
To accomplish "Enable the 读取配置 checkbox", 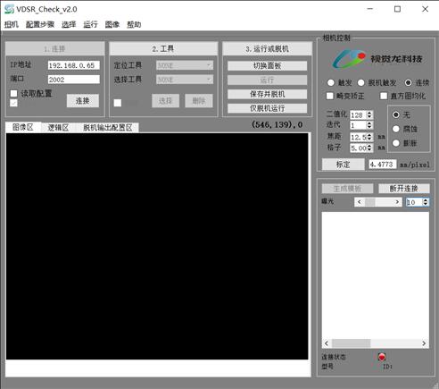I will (x=14, y=93).
